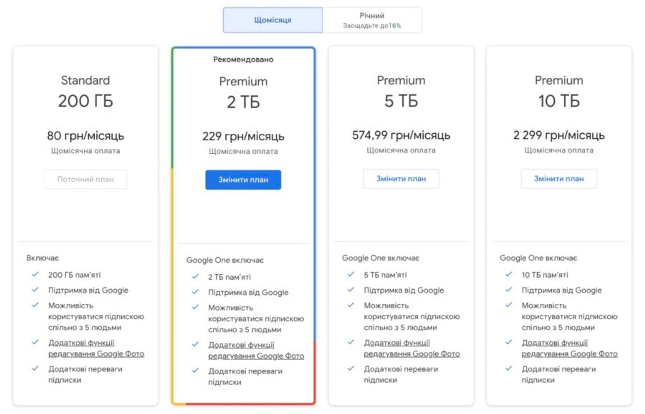This screenshot has height=414, width=645.
Task: Click the checkmark beside 5 ТБ пам'яті
Action: click(x=351, y=274)
